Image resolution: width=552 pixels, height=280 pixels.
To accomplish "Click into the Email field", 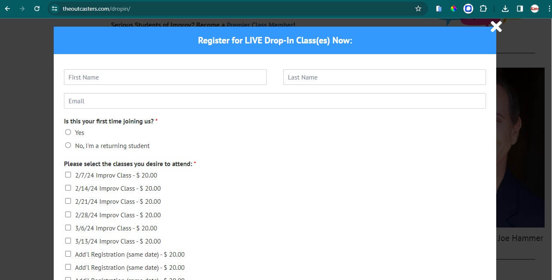I will (x=275, y=101).
